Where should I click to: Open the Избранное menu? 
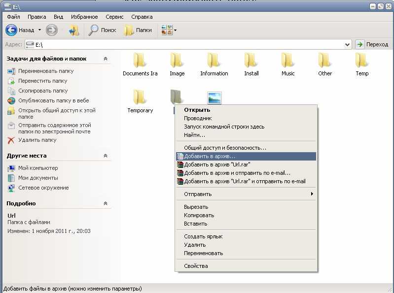84,17
